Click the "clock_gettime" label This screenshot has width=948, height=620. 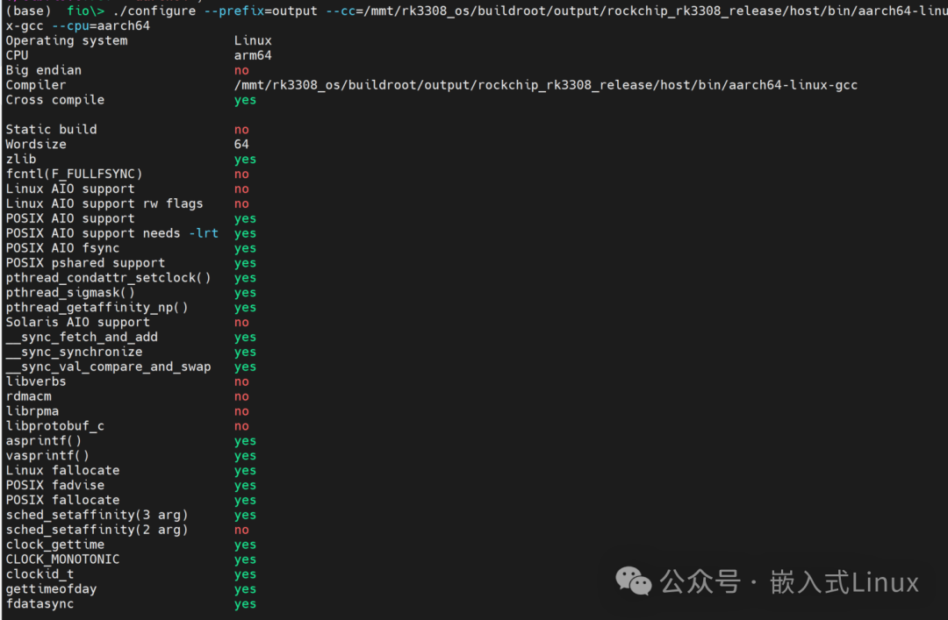coord(55,545)
